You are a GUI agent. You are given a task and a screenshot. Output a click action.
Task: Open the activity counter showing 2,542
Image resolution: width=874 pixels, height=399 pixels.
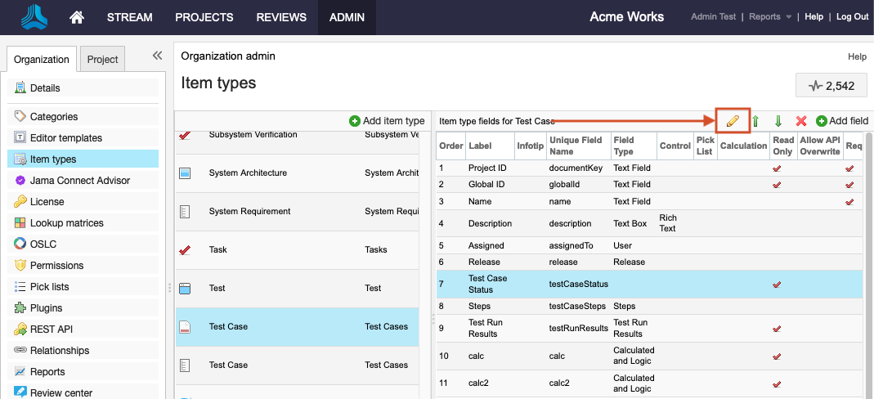[x=831, y=85]
